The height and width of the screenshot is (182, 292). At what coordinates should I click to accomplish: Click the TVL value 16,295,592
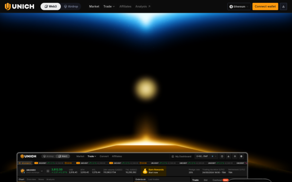(131, 172)
